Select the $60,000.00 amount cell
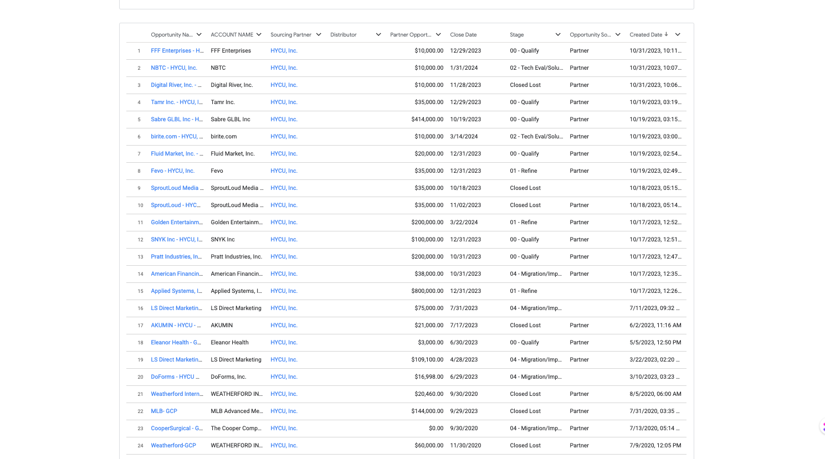Viewport: 825px width, 459px height. click(429, 446)
